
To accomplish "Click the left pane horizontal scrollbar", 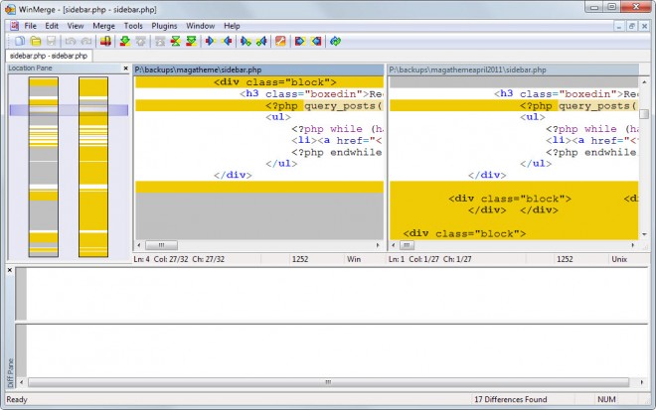I will click(x=258, y=245).
